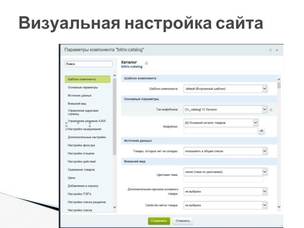This screenshot has width=304, height=228.
Task: Select Цены section in left menu
Action: pos(71,178)
